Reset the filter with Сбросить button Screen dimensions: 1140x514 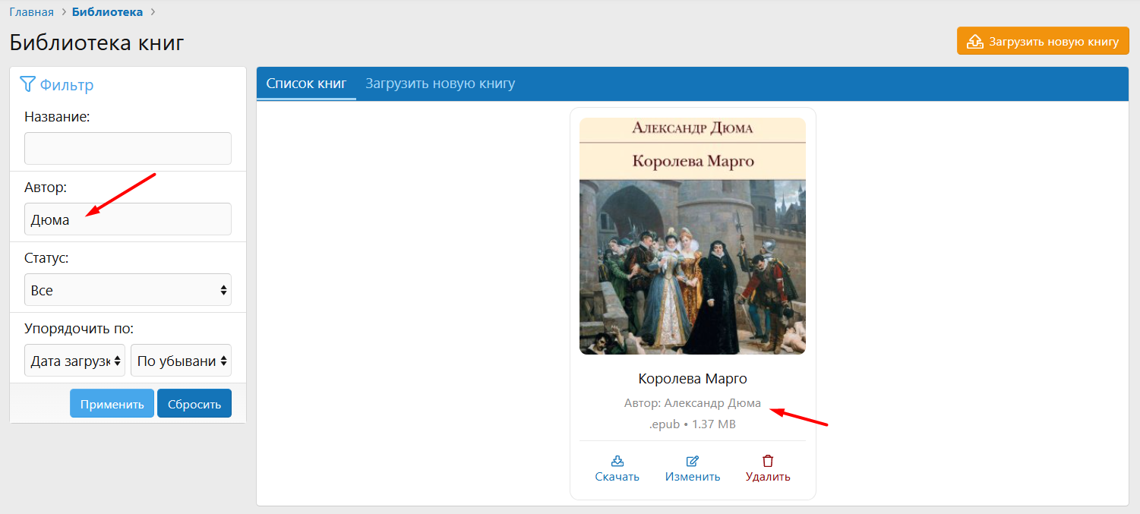tap(194, 404)
